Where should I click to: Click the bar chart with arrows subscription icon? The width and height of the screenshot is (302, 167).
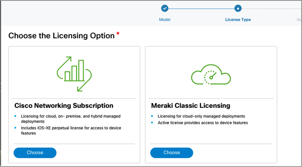74,74
